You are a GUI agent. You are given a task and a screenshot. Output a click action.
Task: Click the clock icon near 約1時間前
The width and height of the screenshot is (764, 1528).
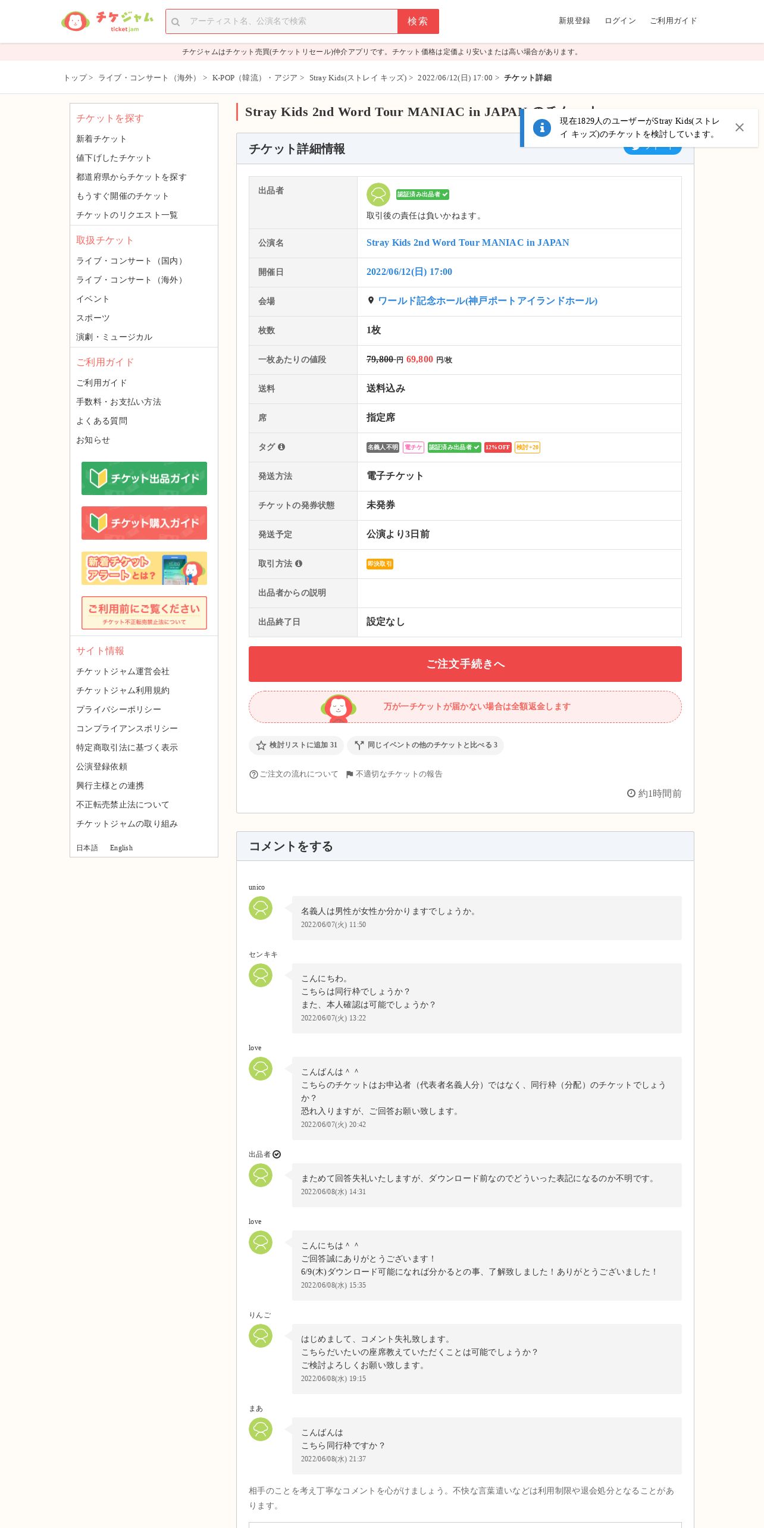[x=631, y=793]
